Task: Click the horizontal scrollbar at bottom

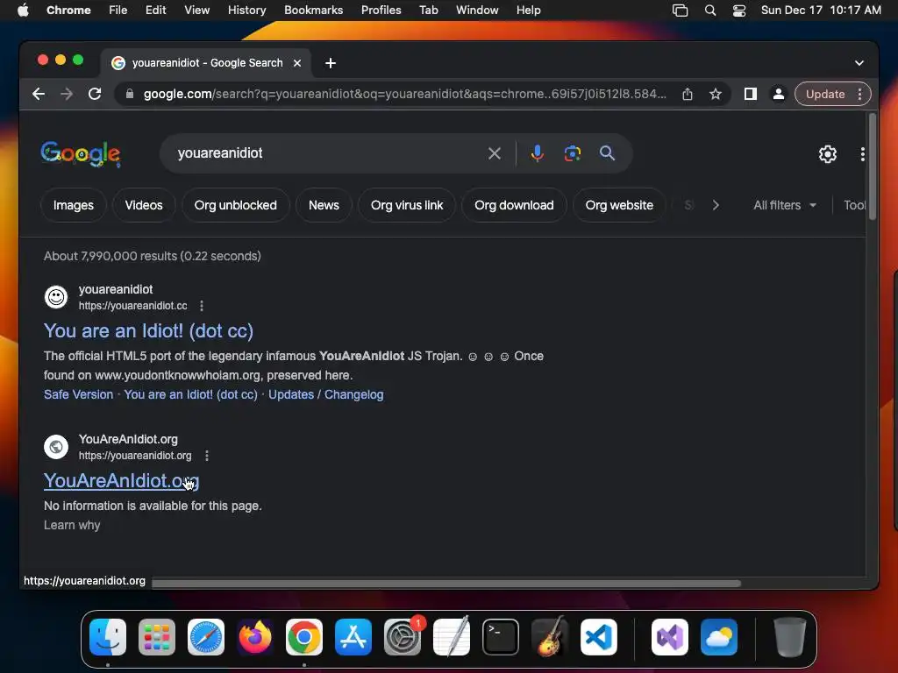Action: [x=446, y=583]
